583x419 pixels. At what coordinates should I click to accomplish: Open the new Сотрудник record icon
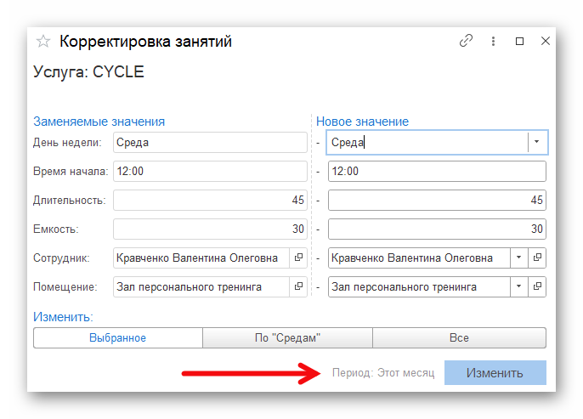coord(537,258)
